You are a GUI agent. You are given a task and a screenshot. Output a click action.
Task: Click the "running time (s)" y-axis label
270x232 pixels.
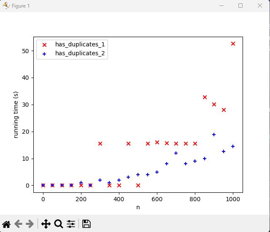(16, 114)
